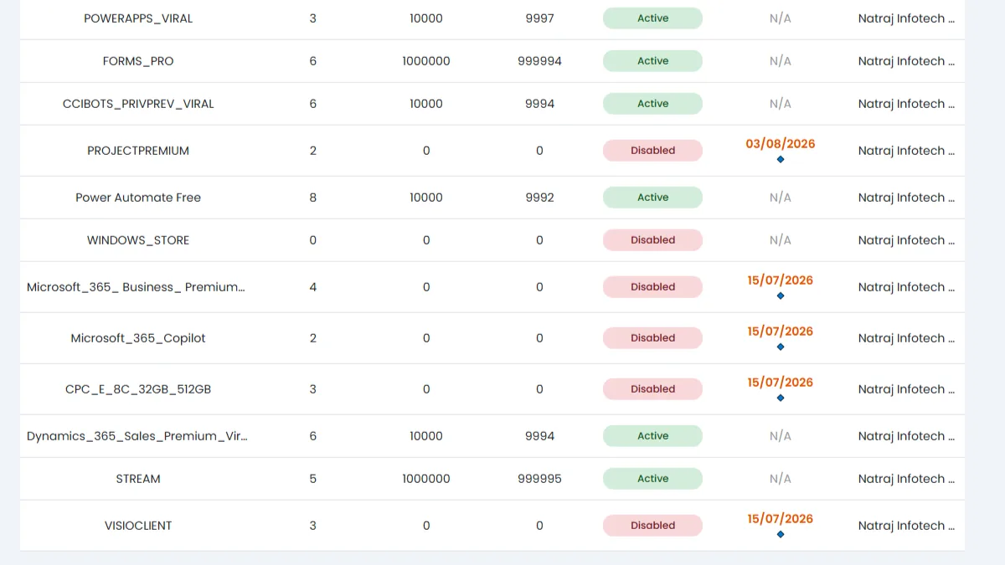Click Natraj Infotech in Microsoft_365_Copilot row
Screen dimensions: 1005x565
pos(906,338)
